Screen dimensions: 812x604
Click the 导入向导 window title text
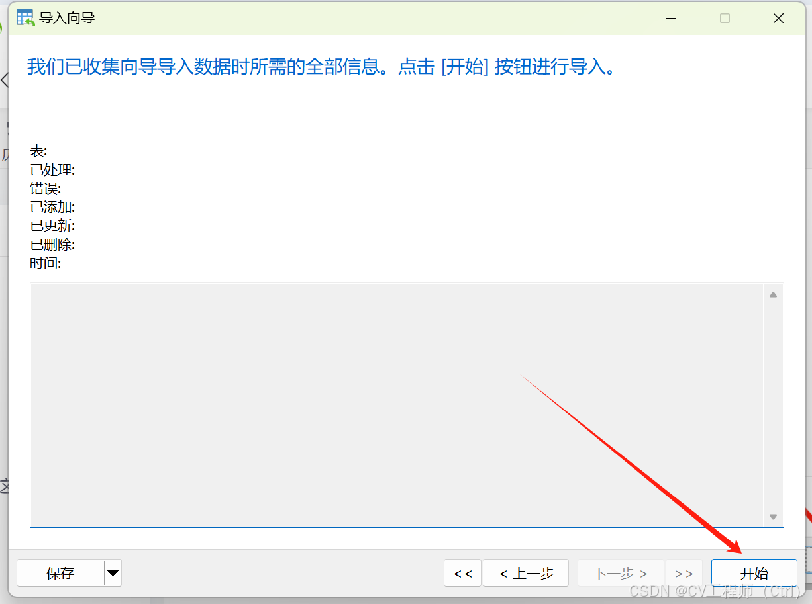click(x=67, y=18)
